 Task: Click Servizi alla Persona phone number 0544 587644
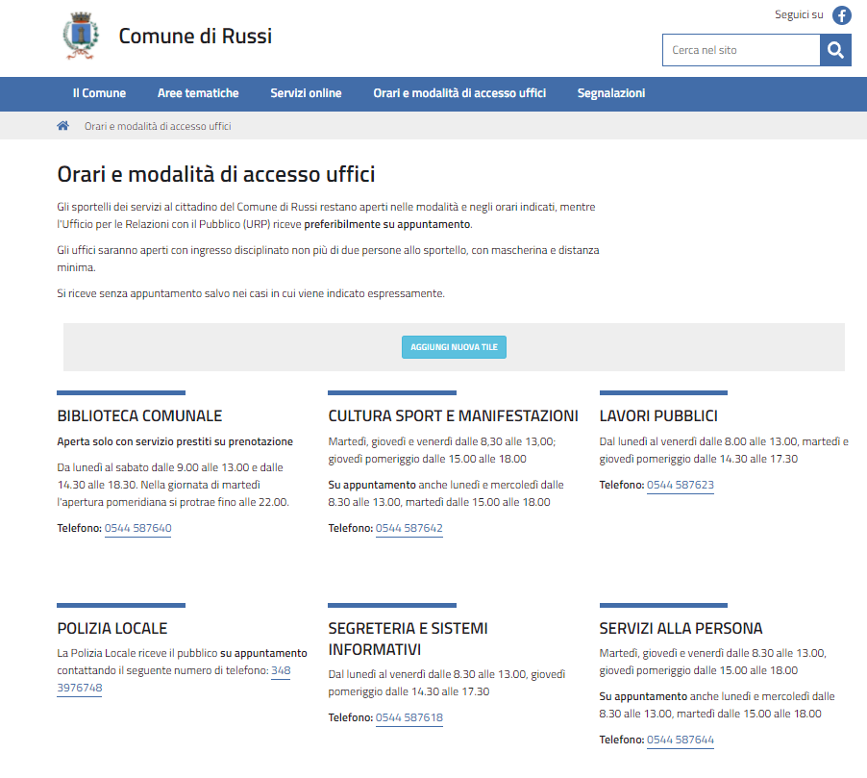click(680, 740)
